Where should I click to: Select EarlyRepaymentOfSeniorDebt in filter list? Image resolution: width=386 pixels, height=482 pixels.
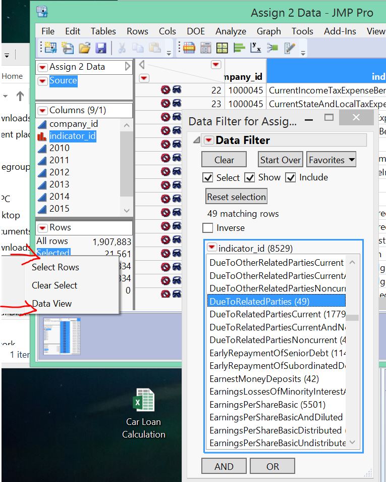point(277,353)
